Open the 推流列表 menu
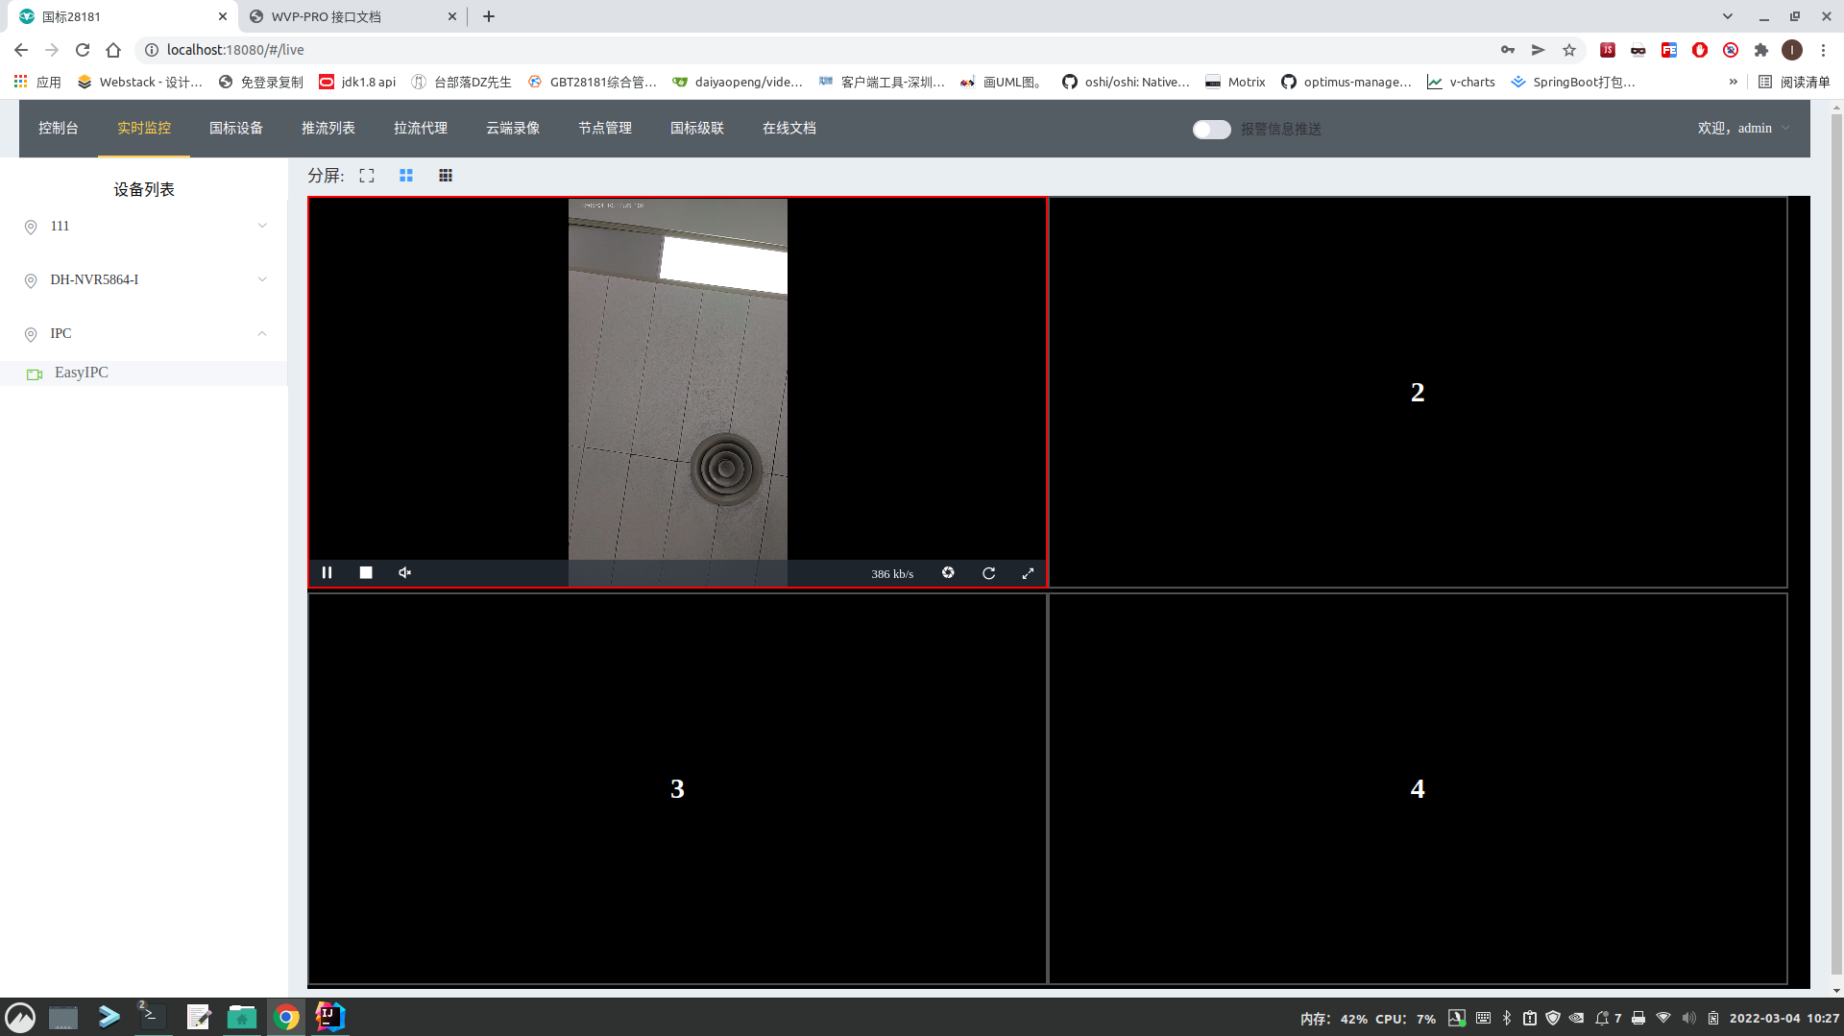Screen dimensions: 1844x1036 click(x=328, y=129)
